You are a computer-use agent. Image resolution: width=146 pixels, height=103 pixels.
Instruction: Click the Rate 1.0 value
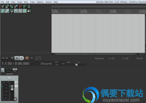pos(79,62)
